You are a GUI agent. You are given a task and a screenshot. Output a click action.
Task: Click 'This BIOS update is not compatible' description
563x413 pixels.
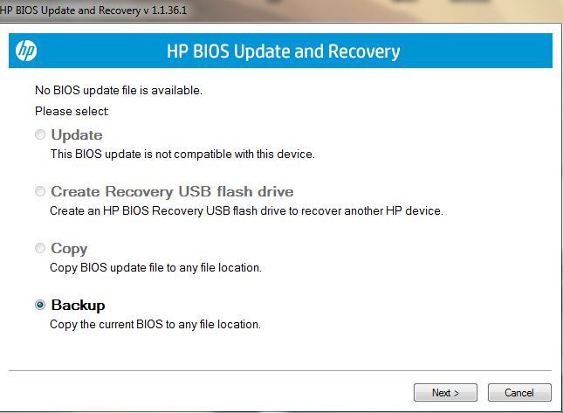[182, 154]
